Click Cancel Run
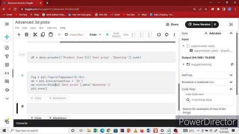 click(76, 35)
